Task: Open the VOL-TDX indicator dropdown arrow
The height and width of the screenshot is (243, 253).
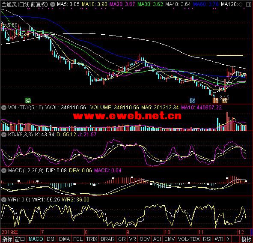Action: point(4,108)
